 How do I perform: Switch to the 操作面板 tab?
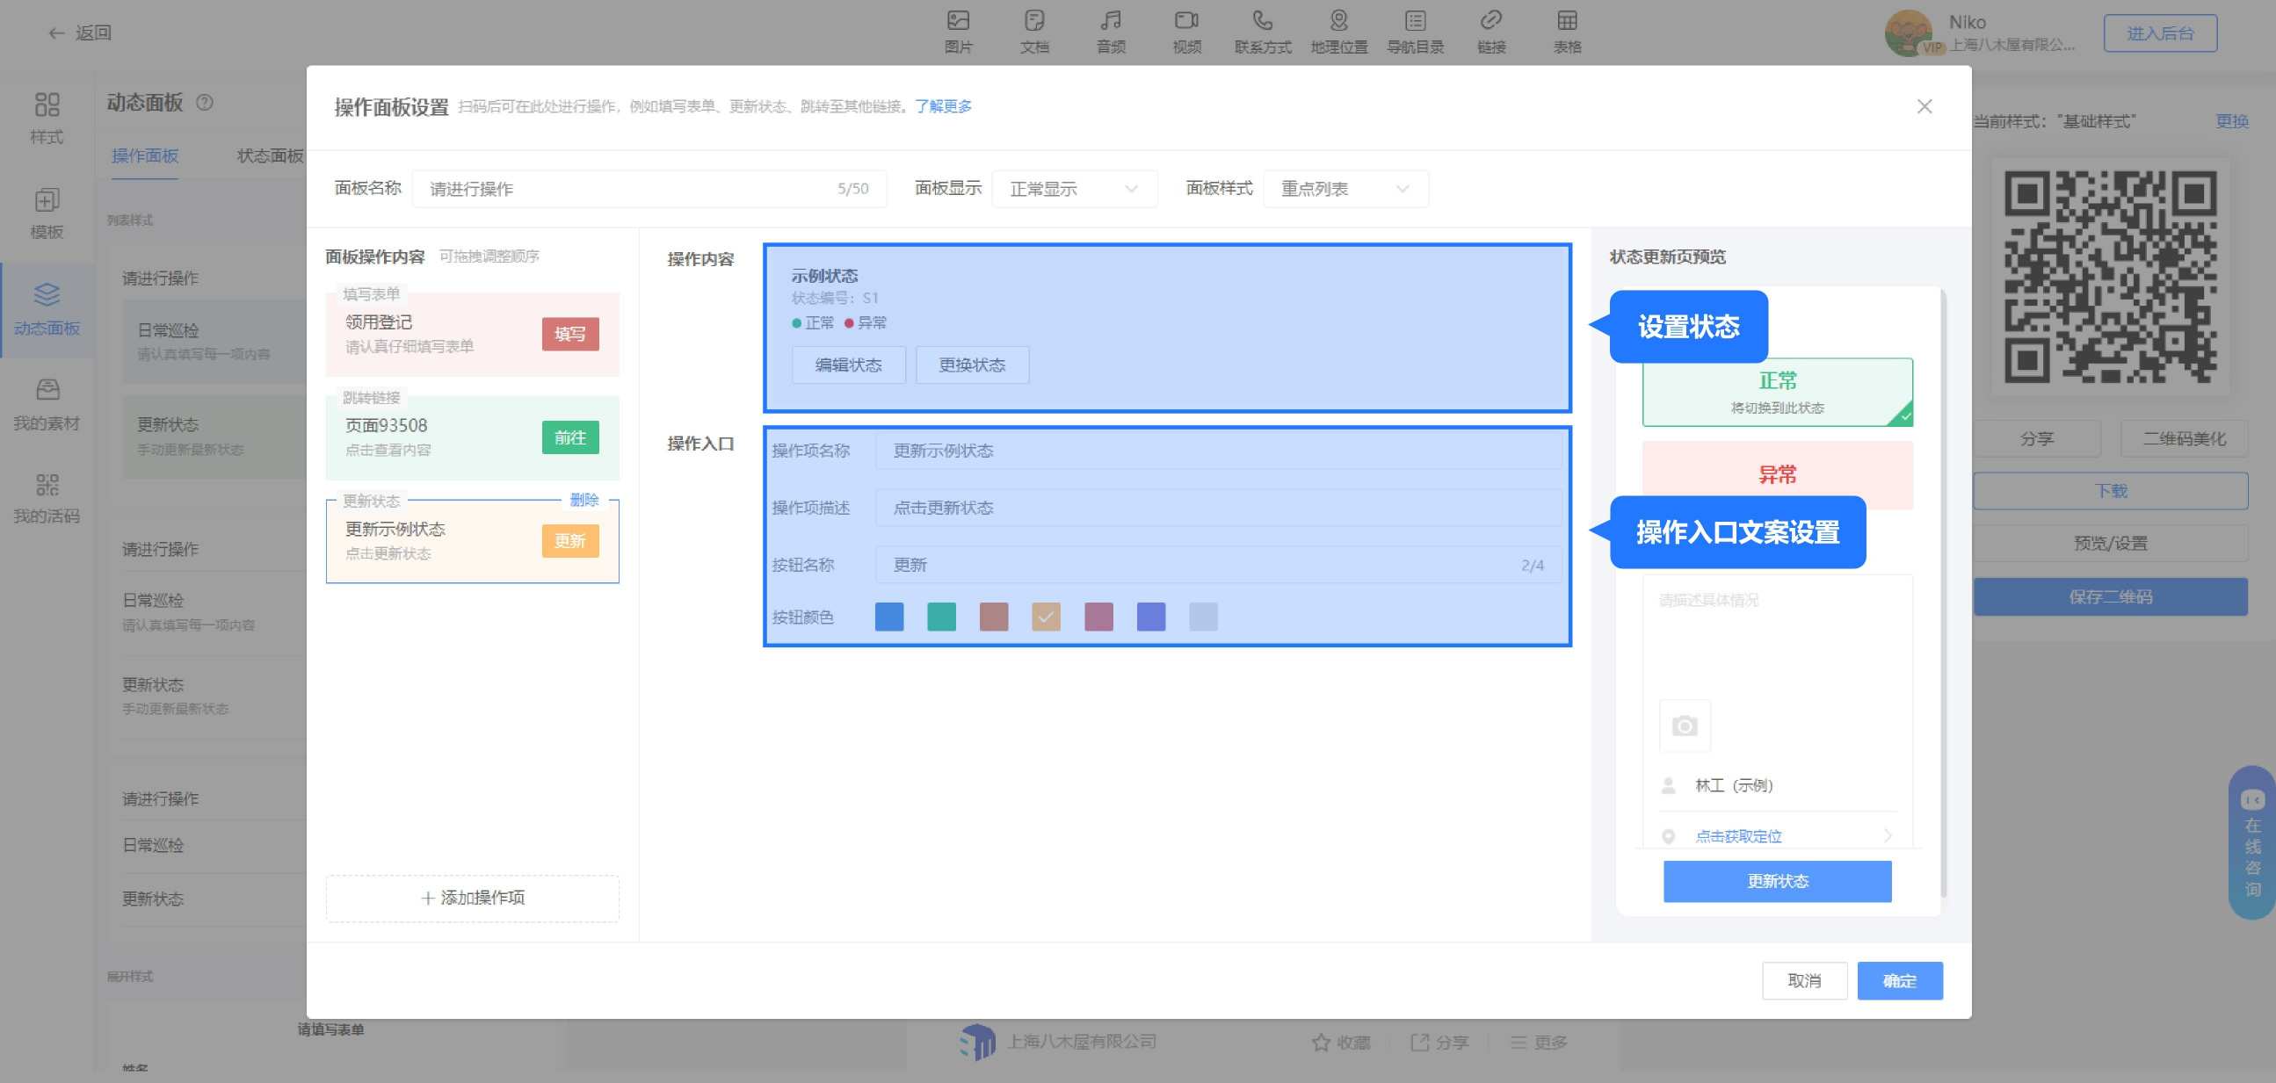click(145, 156)
